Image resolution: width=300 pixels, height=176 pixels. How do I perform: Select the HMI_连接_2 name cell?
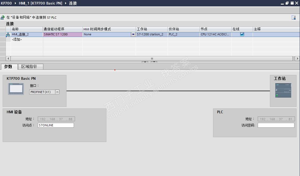tap(27, 35)
